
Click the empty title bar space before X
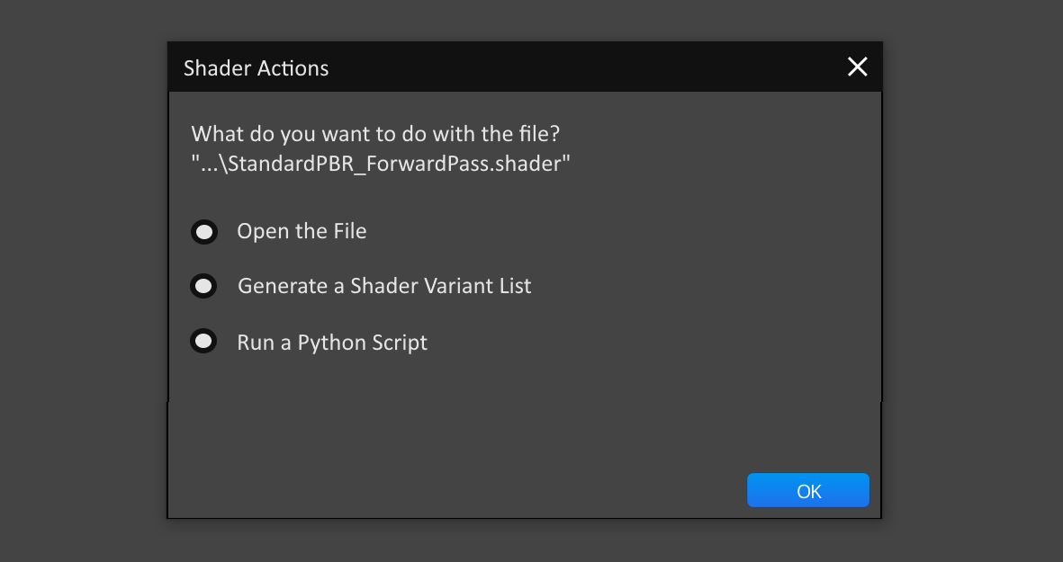coord(585,67)
